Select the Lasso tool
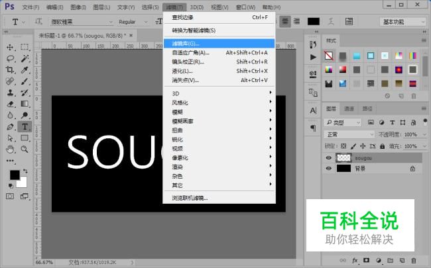Image resolution: width=431 pixels, height=268 pixels. (x=10, y=58)
